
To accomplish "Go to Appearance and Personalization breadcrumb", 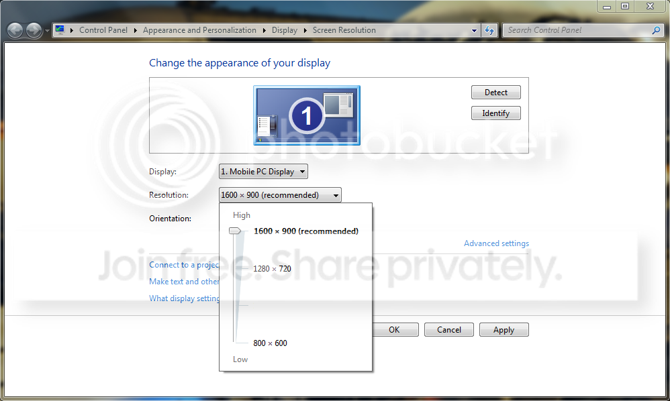I will 199,30.
